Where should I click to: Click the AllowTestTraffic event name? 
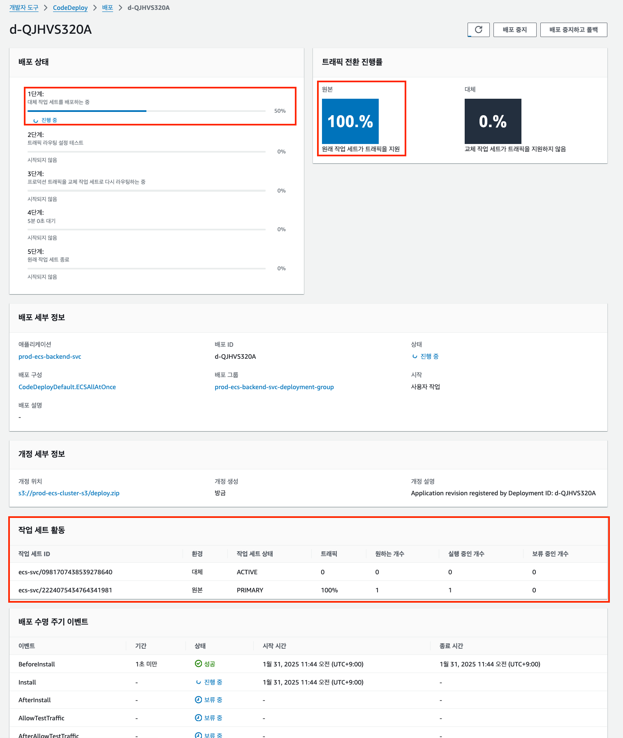pyautogui.click(x=42, y=718)
